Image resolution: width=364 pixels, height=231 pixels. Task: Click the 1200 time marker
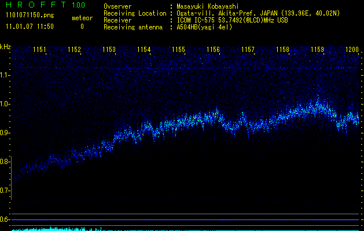351,50
